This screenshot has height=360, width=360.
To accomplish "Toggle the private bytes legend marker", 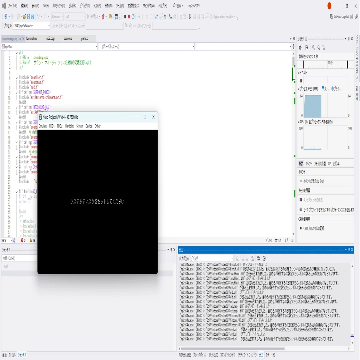I will (x=333, y=88).
